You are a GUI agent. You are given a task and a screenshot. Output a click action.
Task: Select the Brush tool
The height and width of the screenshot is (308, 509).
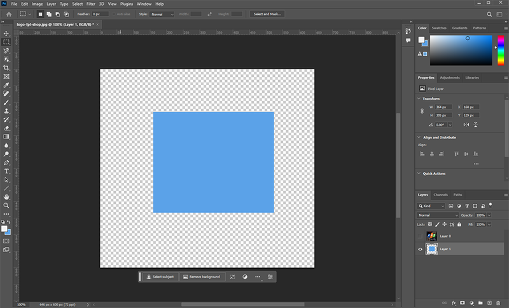(6, 102)
